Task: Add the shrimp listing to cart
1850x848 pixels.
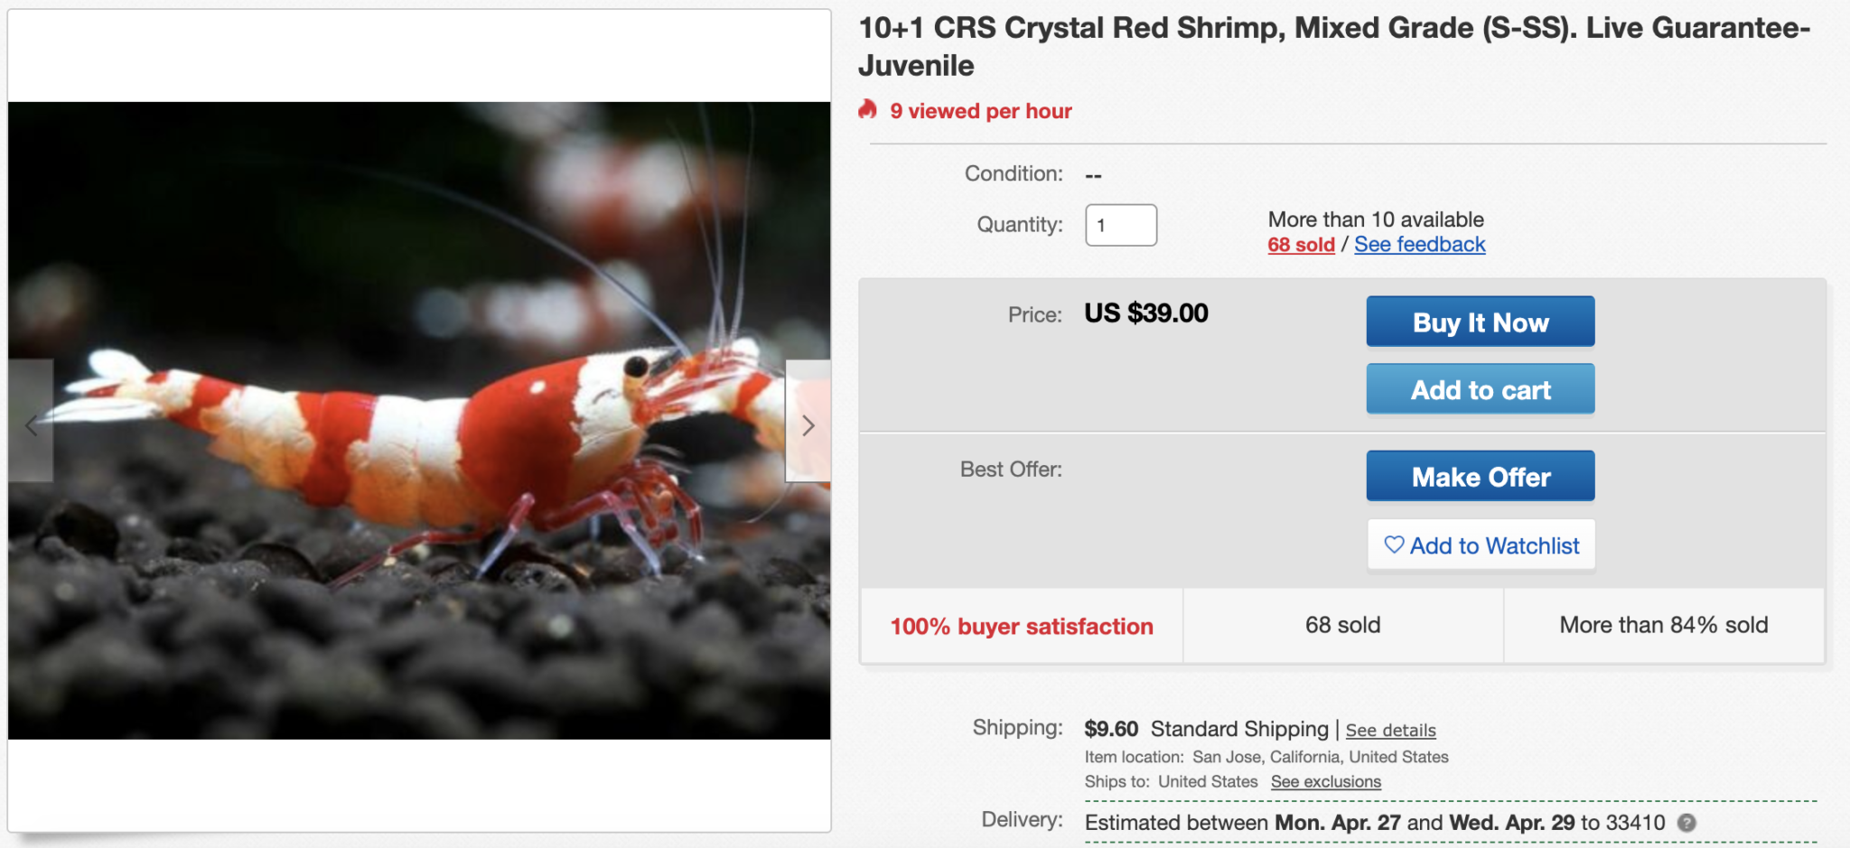Action: 1480,388
